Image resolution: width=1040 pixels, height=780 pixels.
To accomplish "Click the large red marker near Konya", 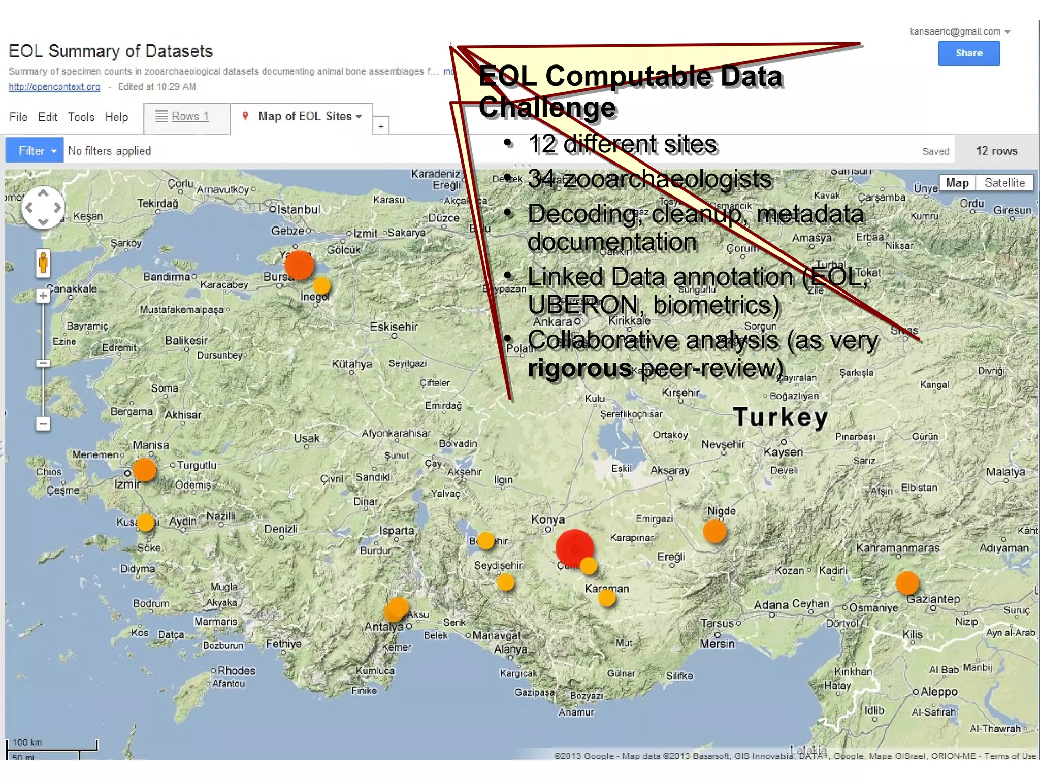I will pyautogui.click(x=574, y=548).
